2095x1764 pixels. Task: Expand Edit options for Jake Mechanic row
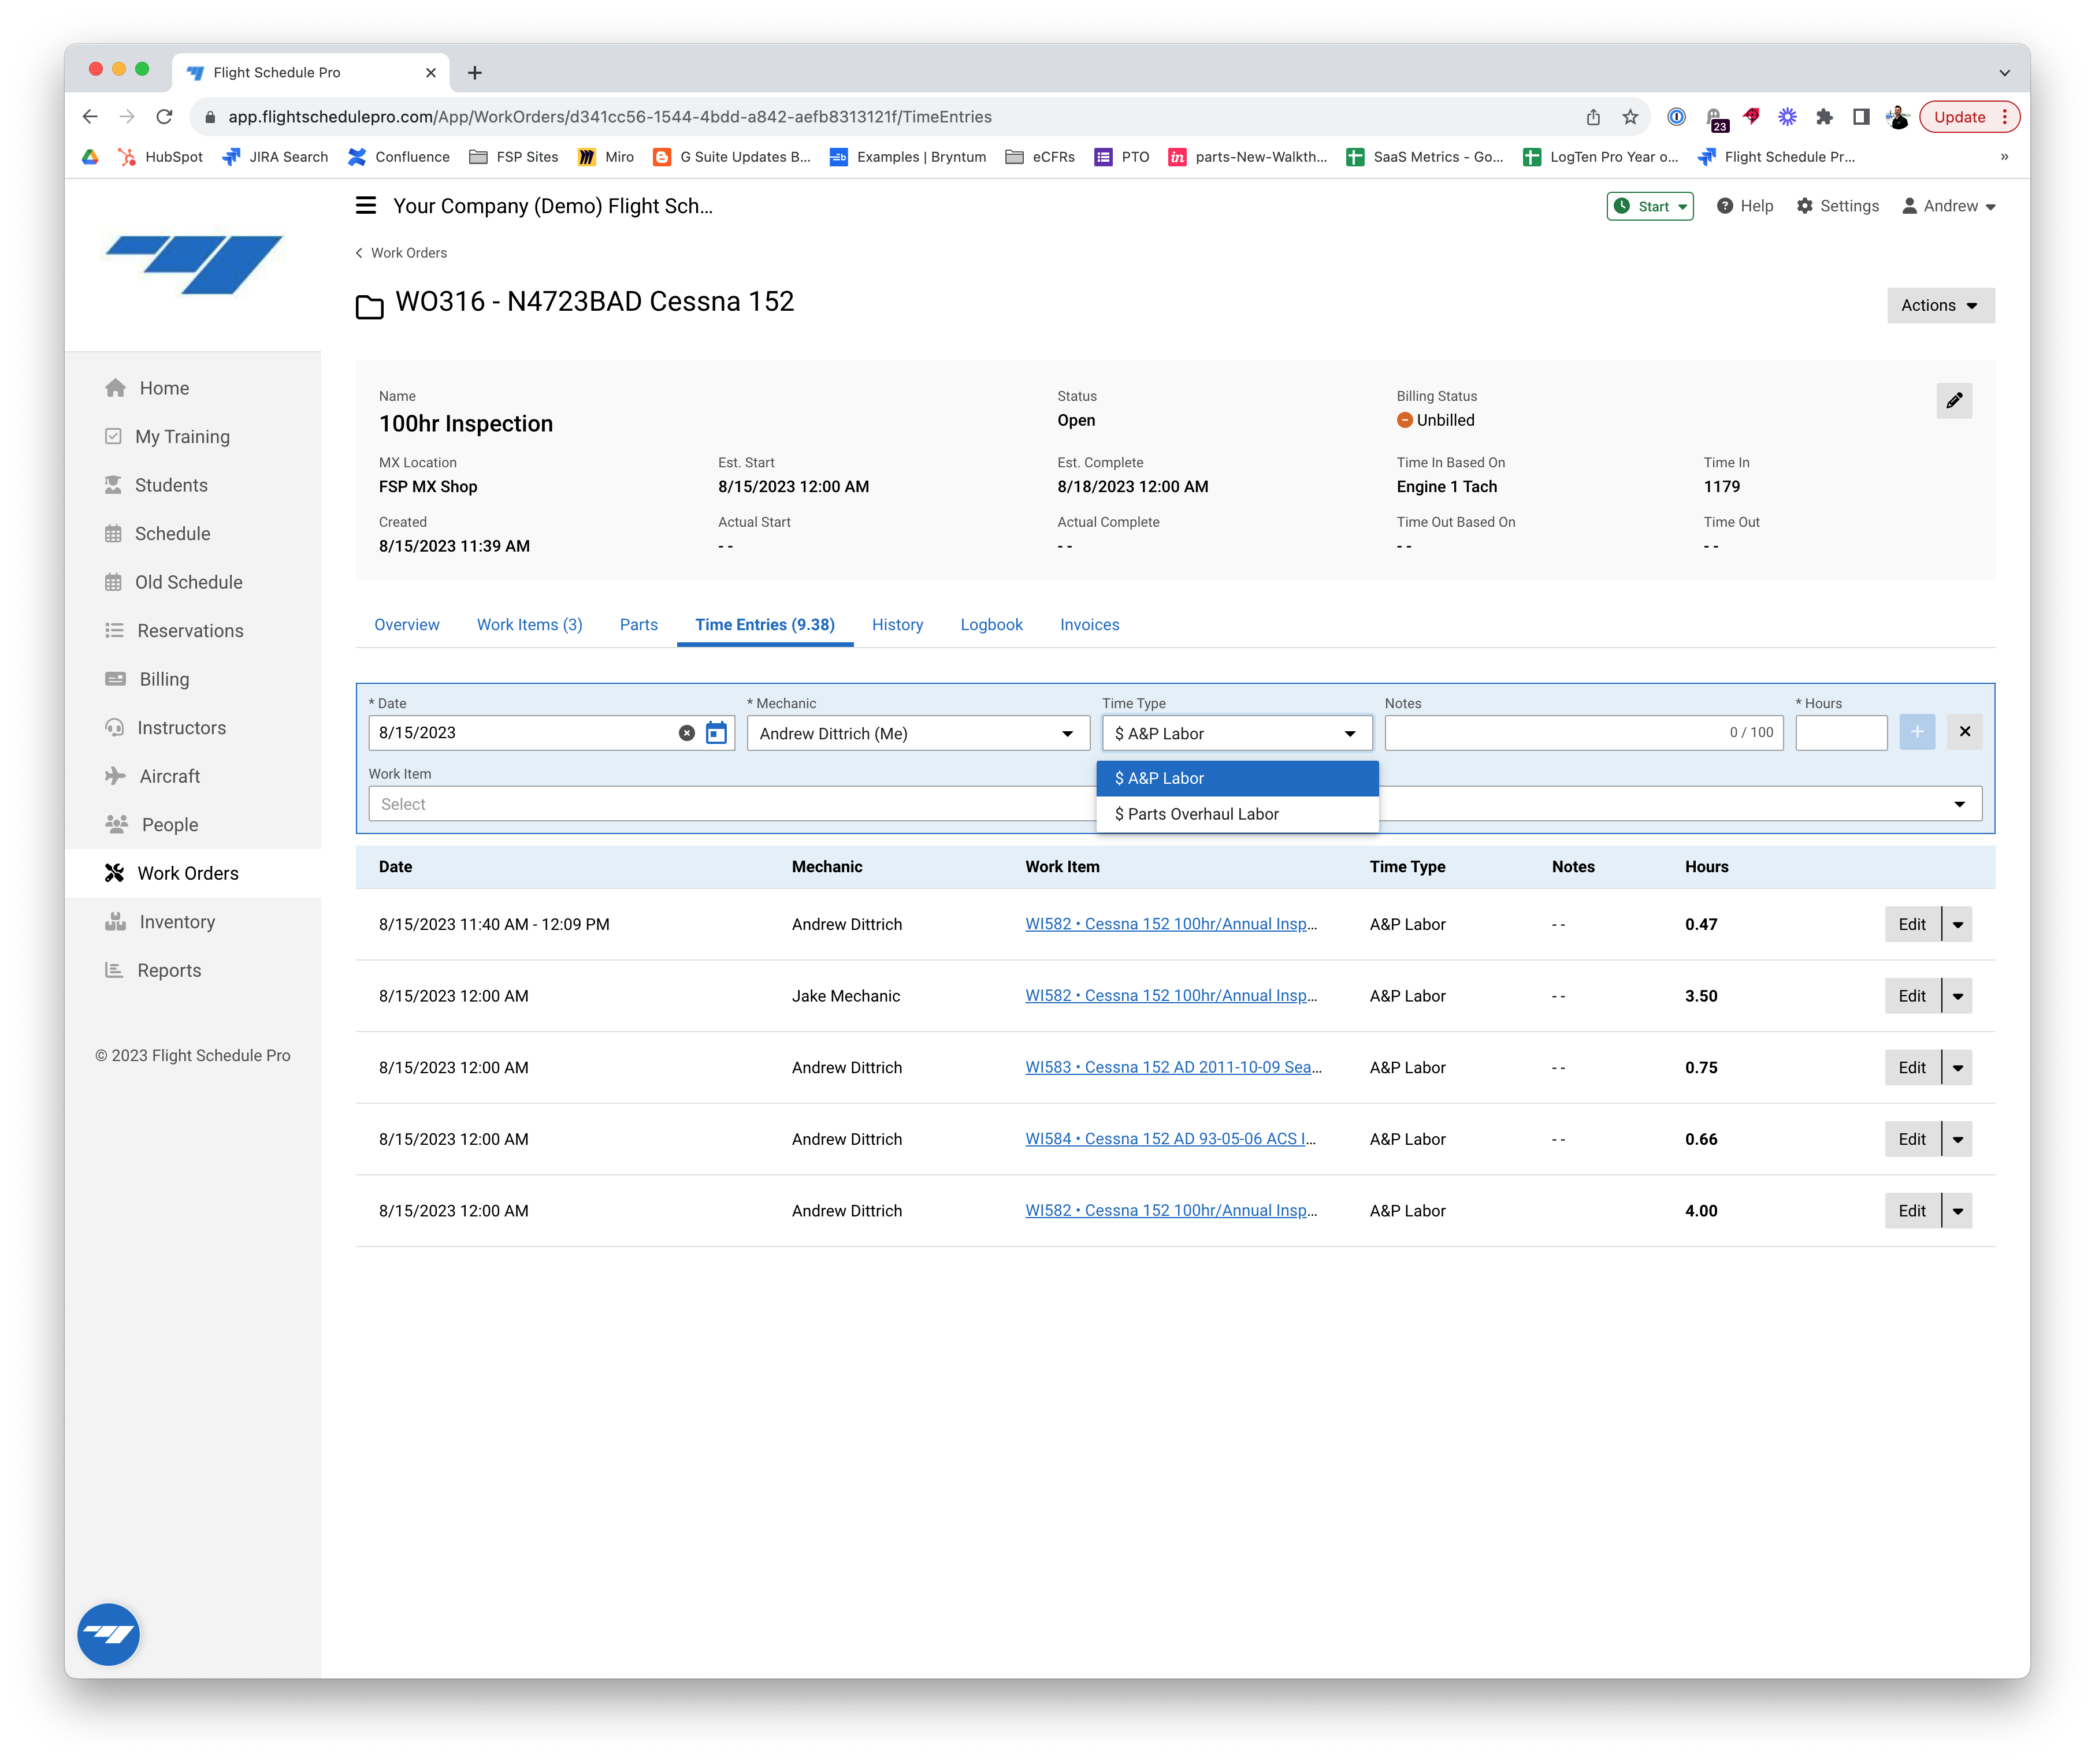coord(1957,995)
